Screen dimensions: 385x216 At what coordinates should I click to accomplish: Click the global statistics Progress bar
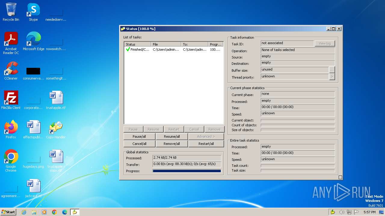pyautogui.click(x=187, y=171)
